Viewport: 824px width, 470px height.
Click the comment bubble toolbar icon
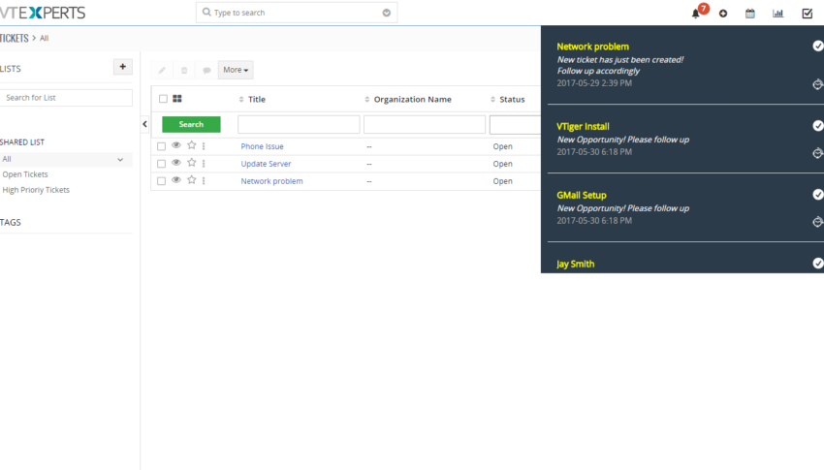click(206, 70)
